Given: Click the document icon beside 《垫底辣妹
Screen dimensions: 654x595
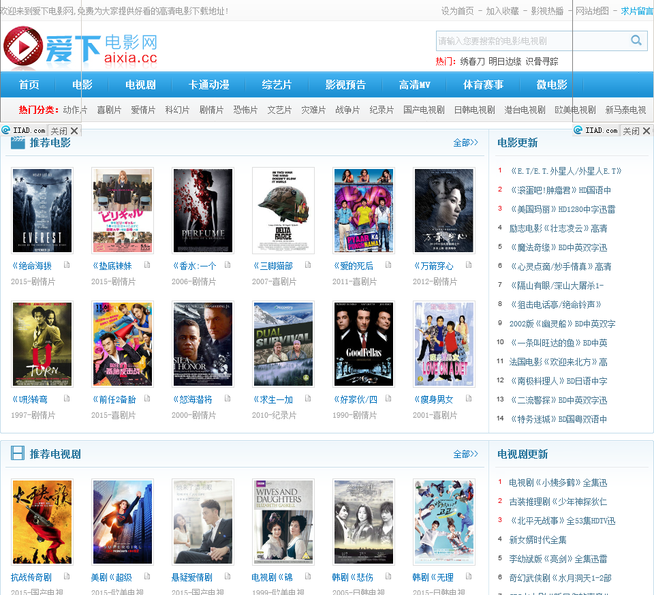Looking at the screenshot, I should click(x=147, y=264).
